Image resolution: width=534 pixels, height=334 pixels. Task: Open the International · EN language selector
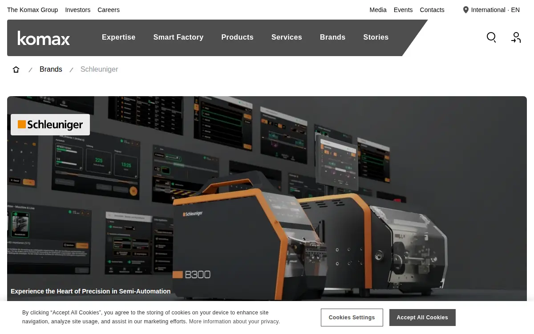(x=491, y=10)
